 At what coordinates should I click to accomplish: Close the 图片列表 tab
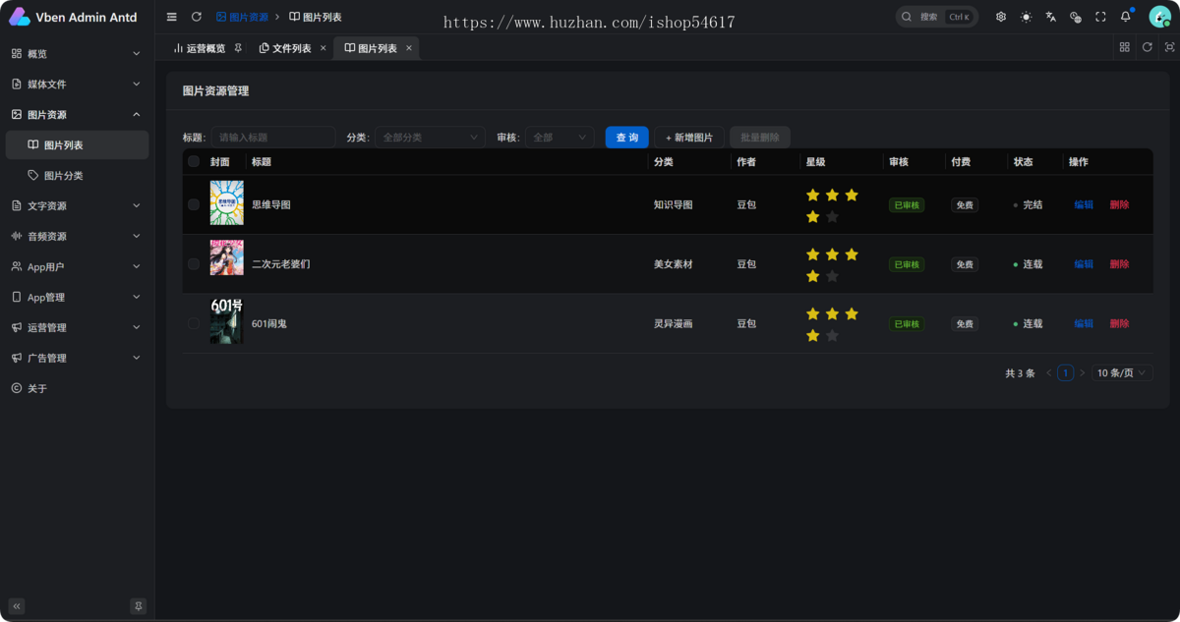coord(409,48)
